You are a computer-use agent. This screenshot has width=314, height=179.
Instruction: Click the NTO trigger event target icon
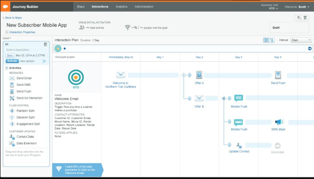(76, 77)
